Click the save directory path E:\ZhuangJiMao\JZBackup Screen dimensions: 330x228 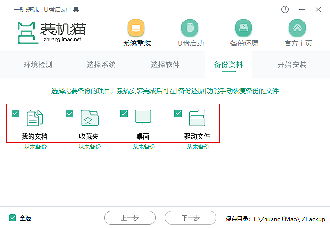(x=289, y=219)
